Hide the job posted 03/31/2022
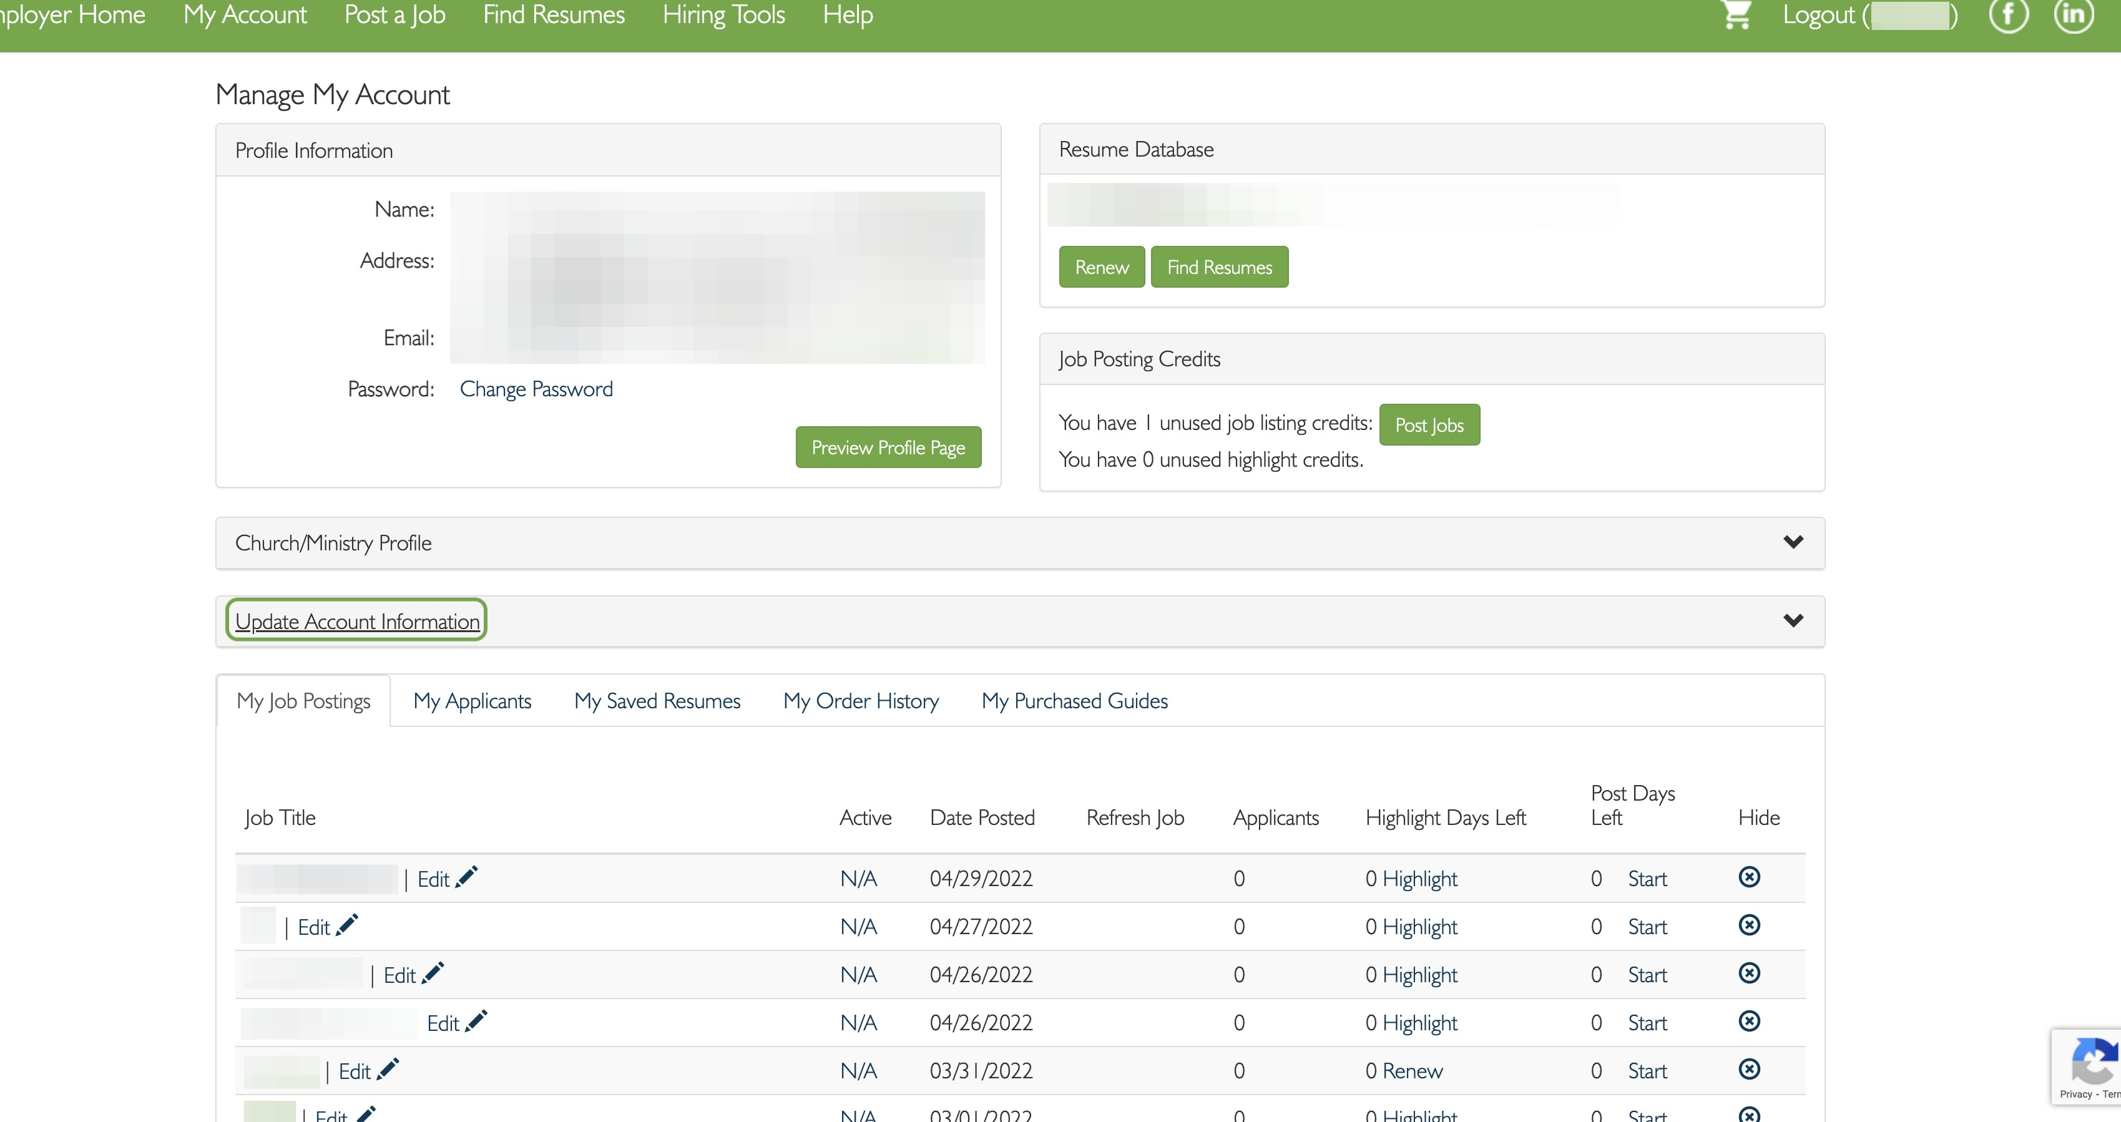Image resolution: width=2121 pixels, height=1122 pixels. coord(1749,1070)
